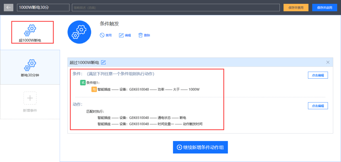Go back with the left arrow button
Screen dimensions: 341x162
pos(8,8)
